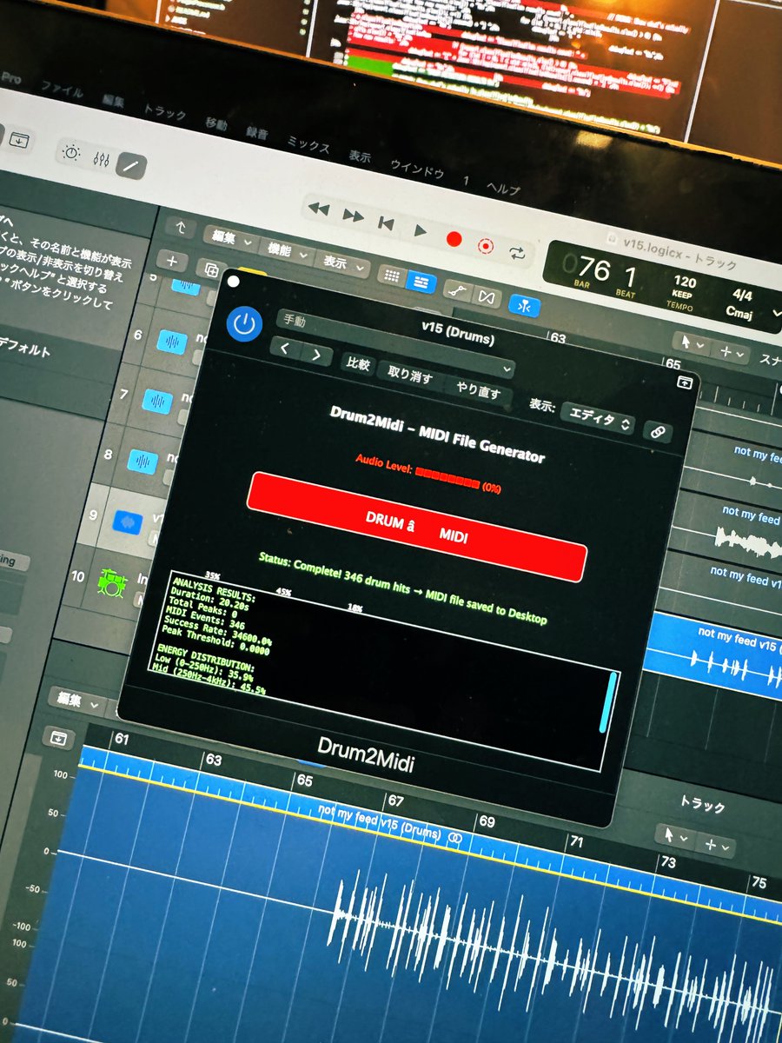Open 録音 menu in menu bar
This screenshot has width=782, height=1043.
coord(257,133)
